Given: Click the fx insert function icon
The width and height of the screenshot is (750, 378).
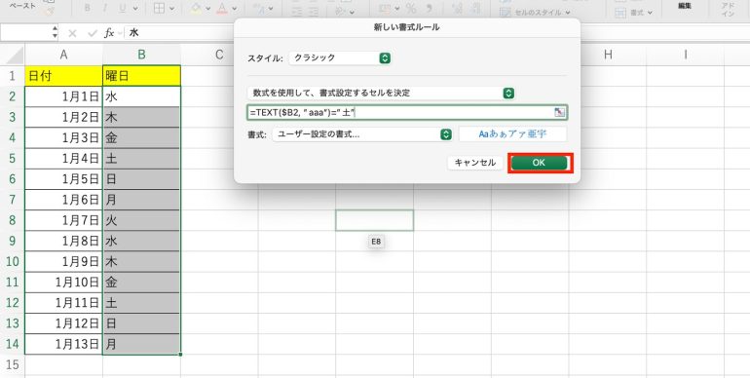Looking at the screenshot, I should pos(109,32).
